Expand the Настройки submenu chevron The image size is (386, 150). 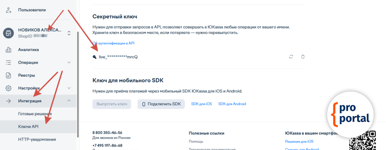click(x=69, y=88)
